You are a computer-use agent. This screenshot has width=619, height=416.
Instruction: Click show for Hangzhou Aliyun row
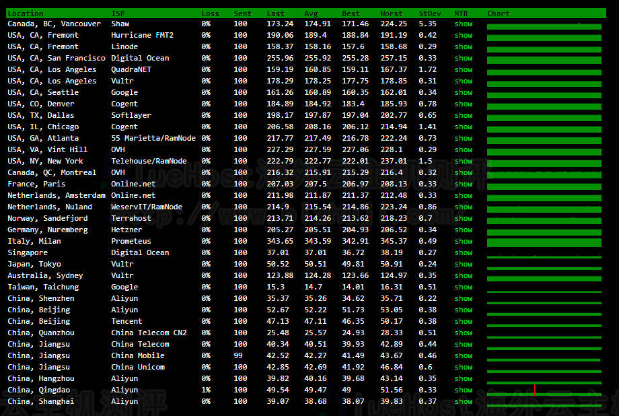(x=463, y=379)
